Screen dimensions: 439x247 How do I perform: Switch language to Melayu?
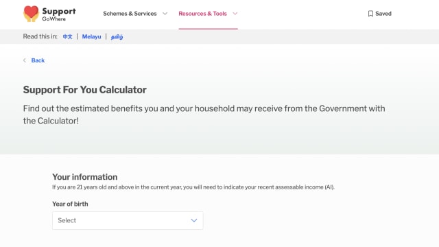(91, 36)
